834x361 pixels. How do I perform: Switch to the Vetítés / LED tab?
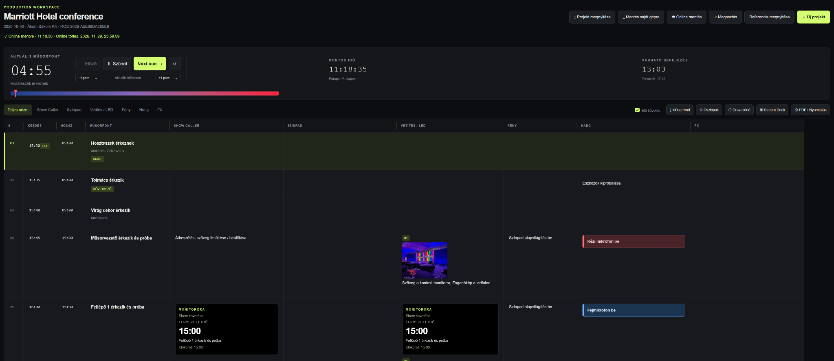[x=101, y=110]
